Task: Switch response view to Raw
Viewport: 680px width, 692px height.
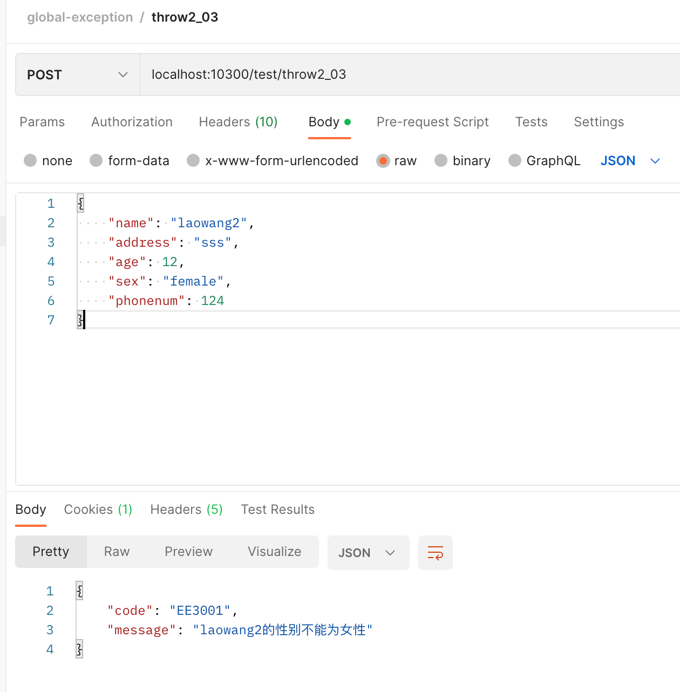Action: tap(117, 552)
